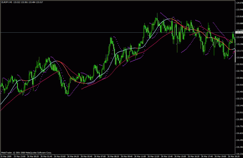This screenshot has height=158, width=243.
Task: Click the 131.751 price axis label
Action: pos(240,126)
